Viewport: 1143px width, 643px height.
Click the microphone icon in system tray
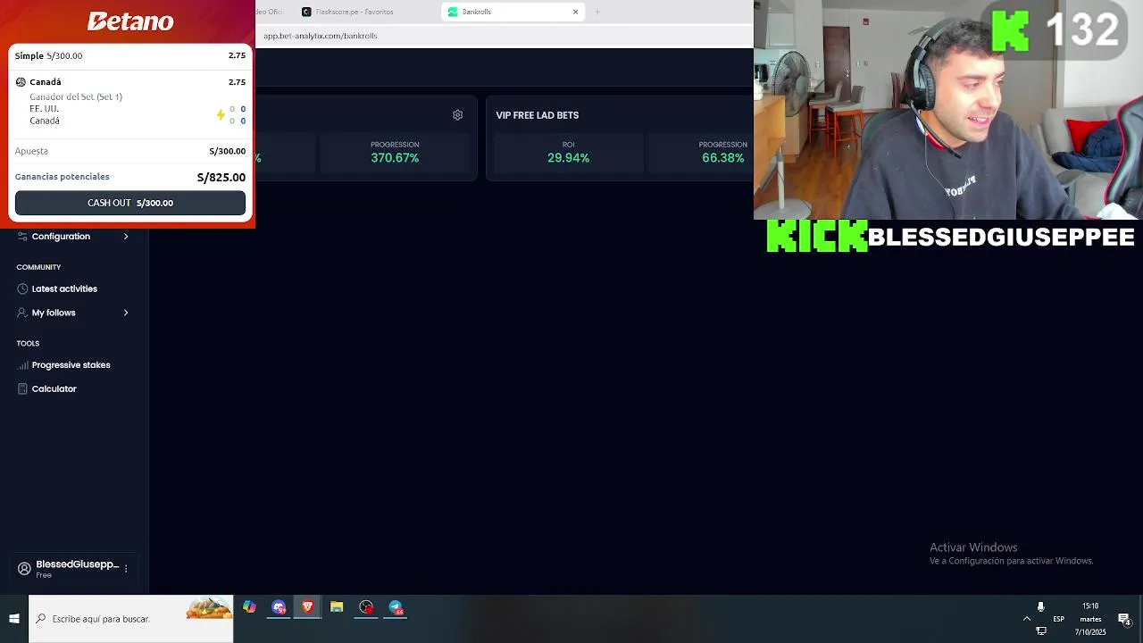pyautogui.click(x=1040, y=607)
